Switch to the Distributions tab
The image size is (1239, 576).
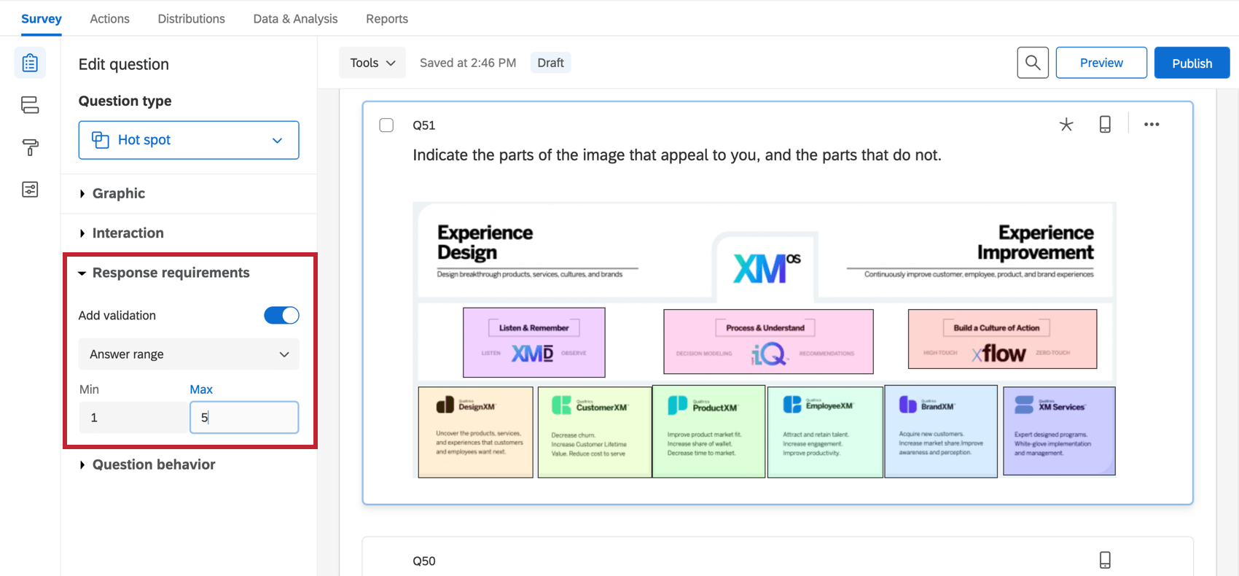tap(192, 19)
